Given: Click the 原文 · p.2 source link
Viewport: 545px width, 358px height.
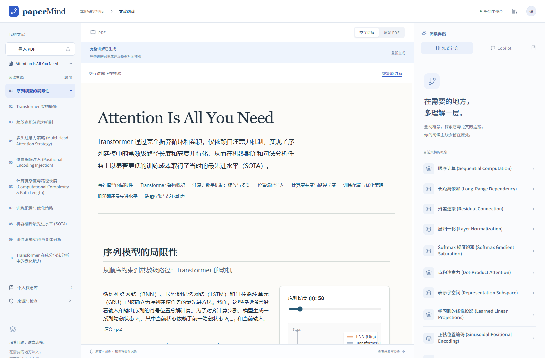Looking at the screenshot, I should (x=113, y=329).
